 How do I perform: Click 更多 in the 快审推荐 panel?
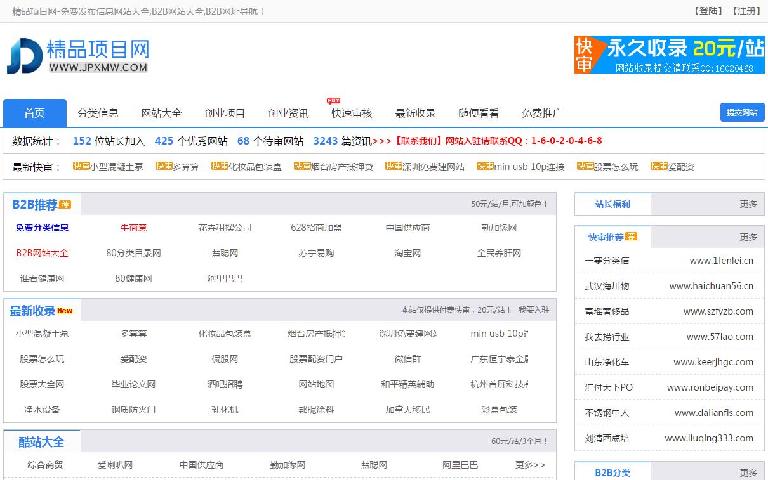click(748, 237)
